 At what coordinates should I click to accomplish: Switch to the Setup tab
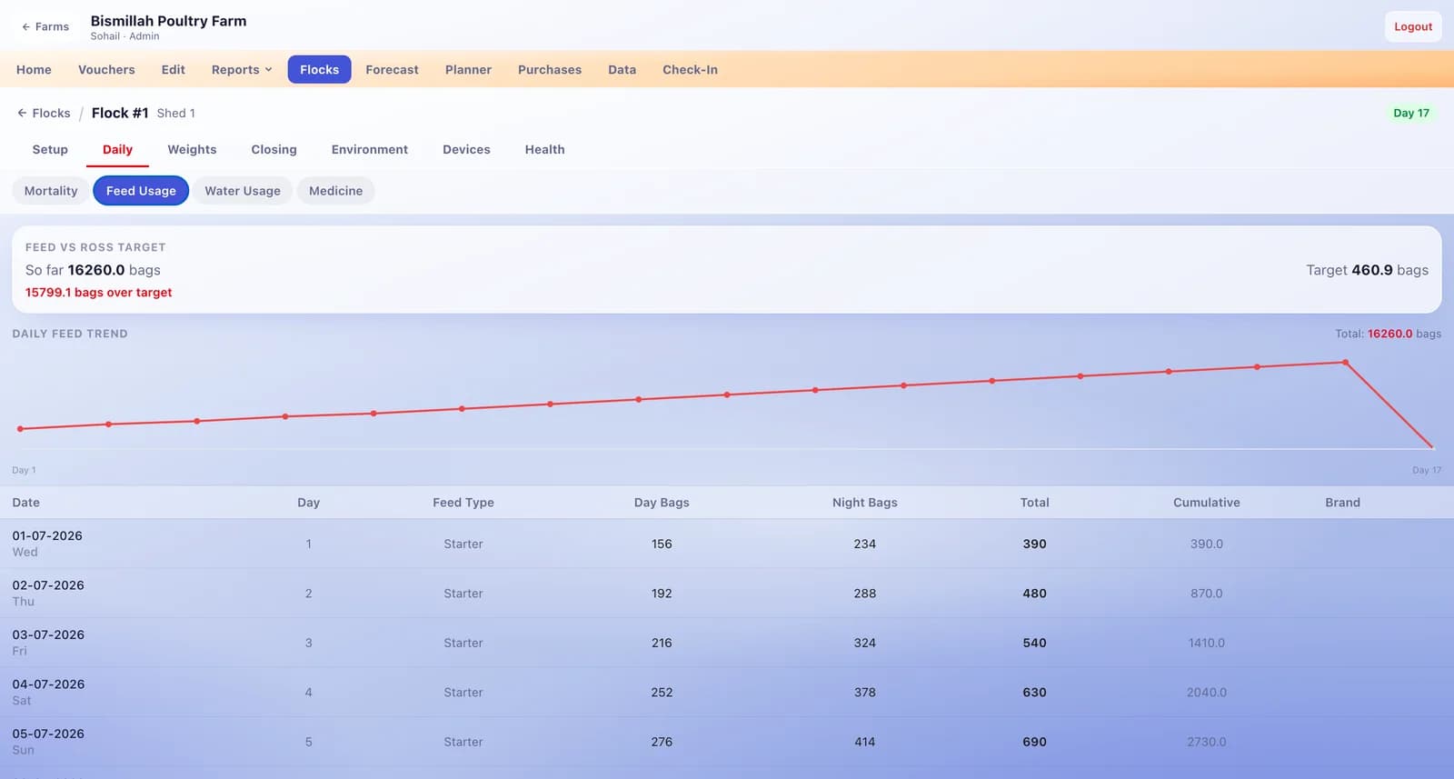(50, 150)
